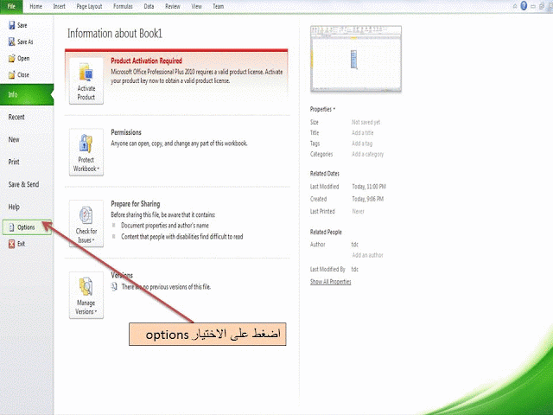553x415 pixels.
Task: Click the Save As icon
Action: coord(11,41)
